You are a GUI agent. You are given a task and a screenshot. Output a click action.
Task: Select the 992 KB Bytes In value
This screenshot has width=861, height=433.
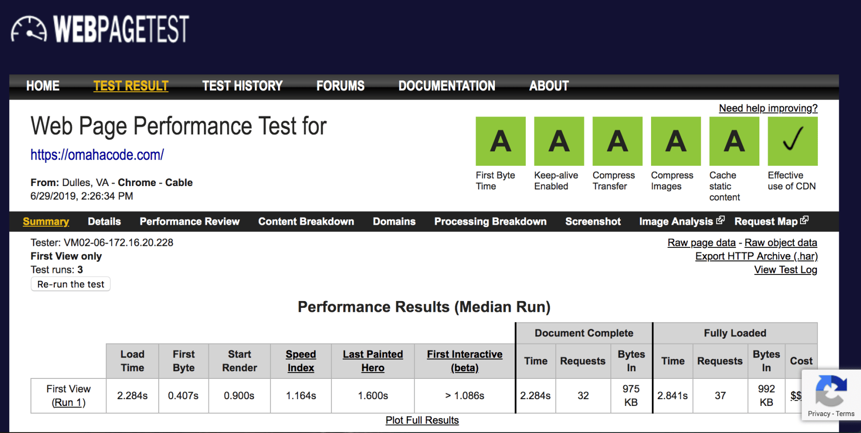tap(767, 396)
